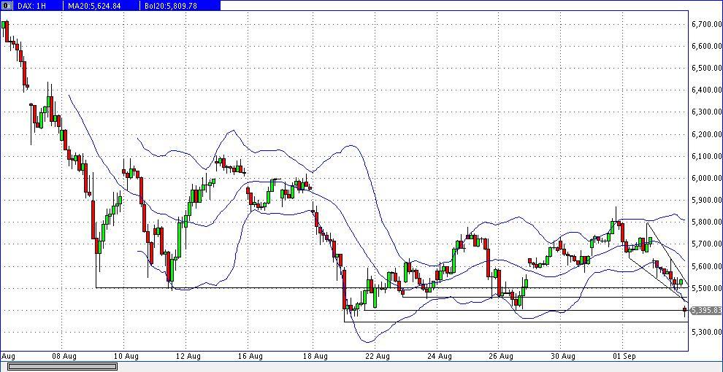Image resolution: width=723 pixels, height=372 pixels.
Task: Click the horizontal scrollbar thumb below chart
Action: [62, 366]
